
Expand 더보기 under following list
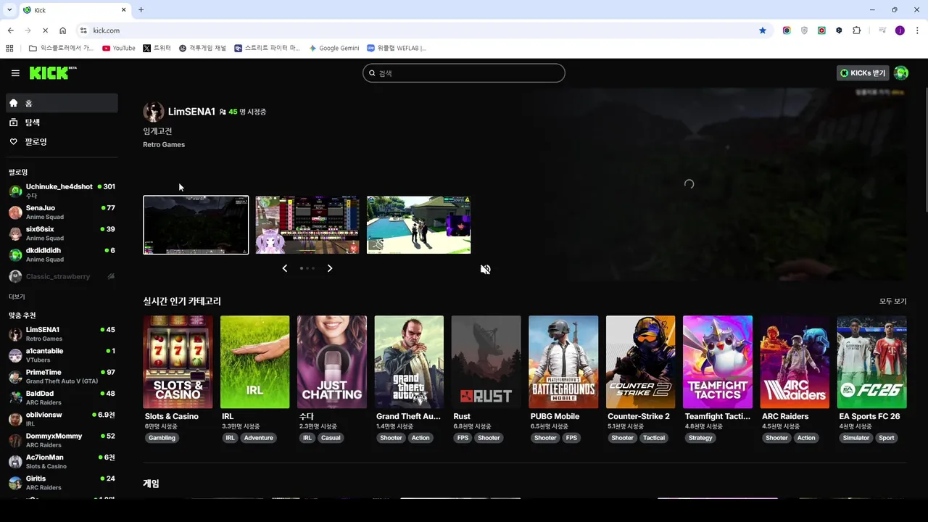pyautogui.click(x=17, y=297)
